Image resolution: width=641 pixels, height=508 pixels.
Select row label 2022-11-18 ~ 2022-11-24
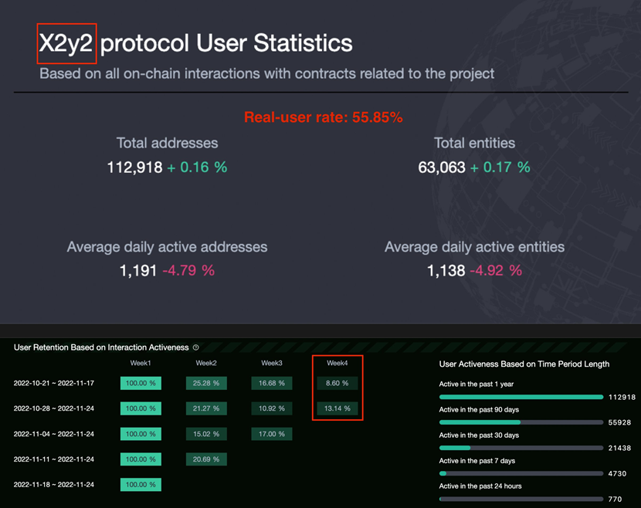pos(54,485)
